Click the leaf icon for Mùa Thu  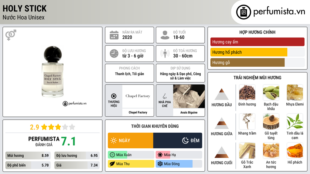tap(112, 164)
